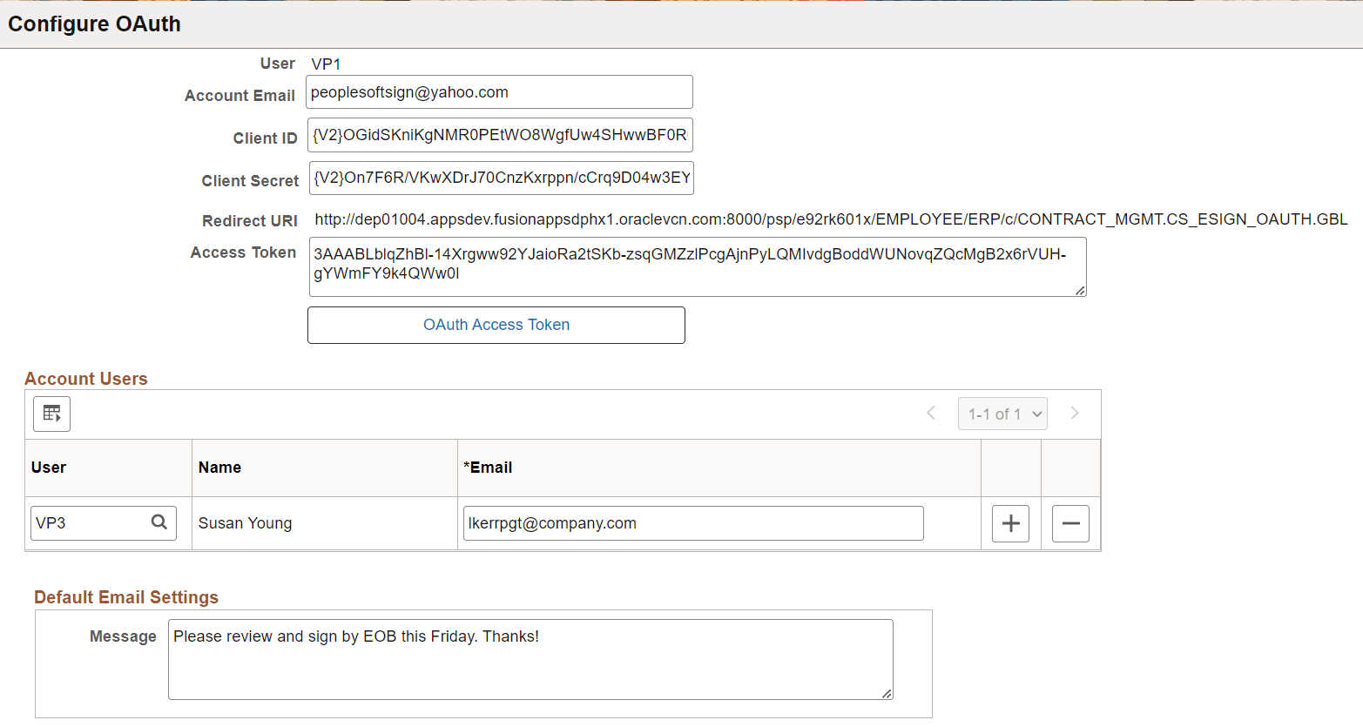Open the Account Users grid personalization icon

[51, 414]
